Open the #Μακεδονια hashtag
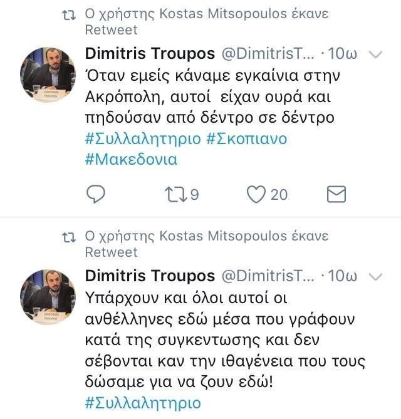401x419 pixels. [x=130, y=159]
